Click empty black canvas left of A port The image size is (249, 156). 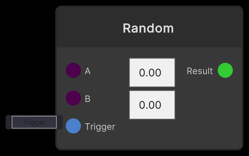point(30,71)
